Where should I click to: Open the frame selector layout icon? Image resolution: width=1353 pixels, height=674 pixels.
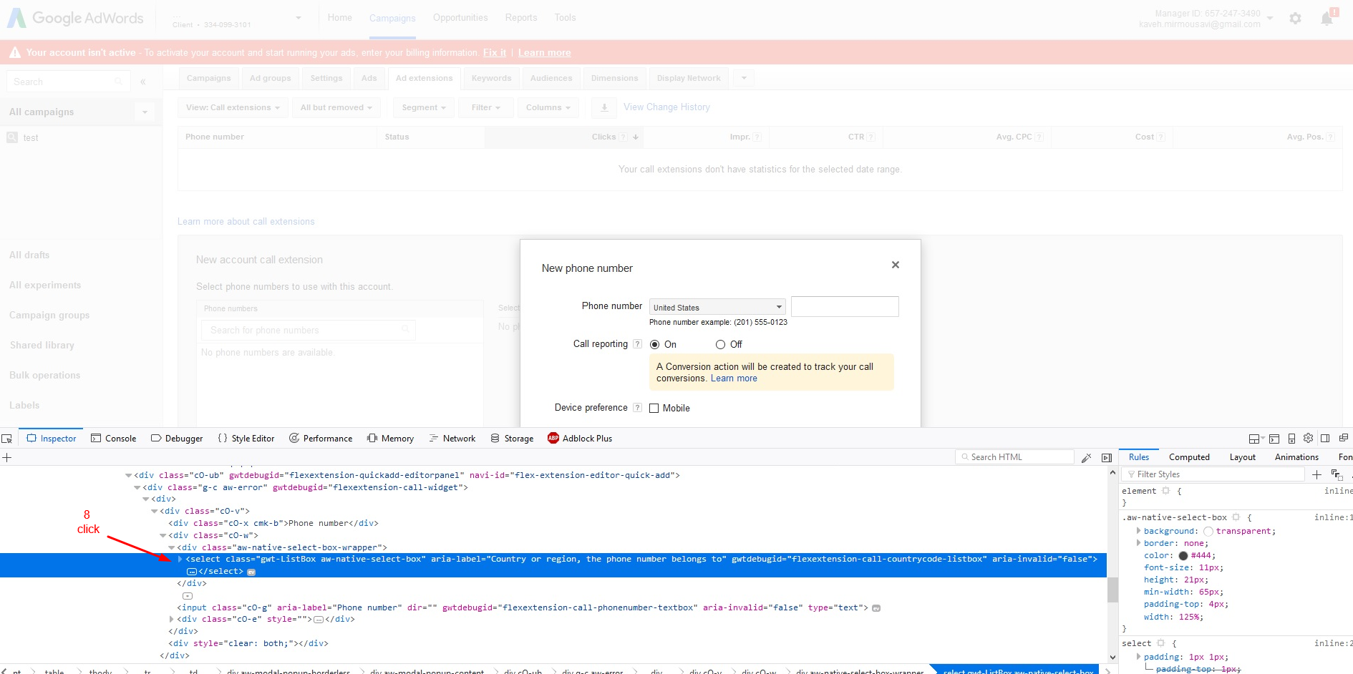tap(1256, 439)
